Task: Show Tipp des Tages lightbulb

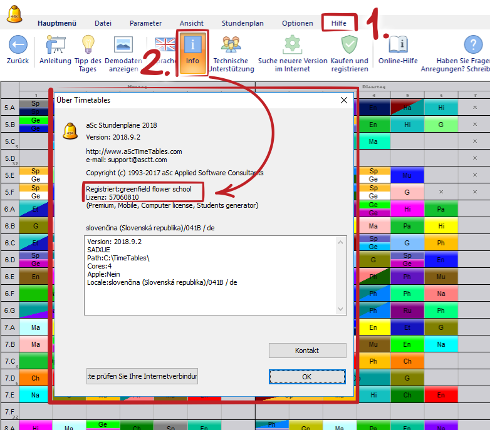Action: pyautogui.click(x=88, y=44)
